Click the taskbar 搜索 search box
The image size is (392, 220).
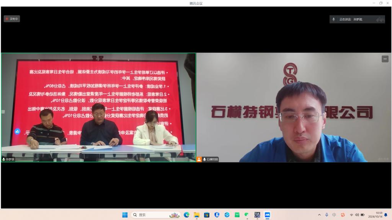[x=155, y=215]
